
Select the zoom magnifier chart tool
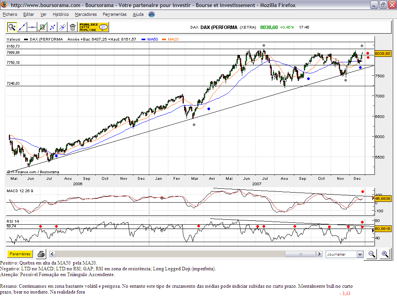click(x=12, y=27)
